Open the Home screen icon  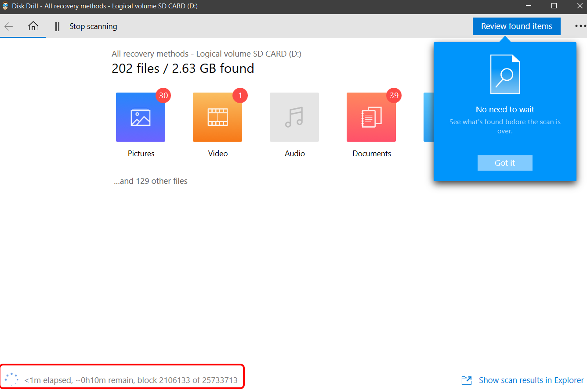click(33, 26)
